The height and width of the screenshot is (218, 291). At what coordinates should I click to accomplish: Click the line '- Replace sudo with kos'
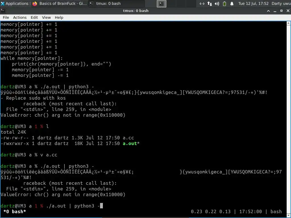[33, 98]
